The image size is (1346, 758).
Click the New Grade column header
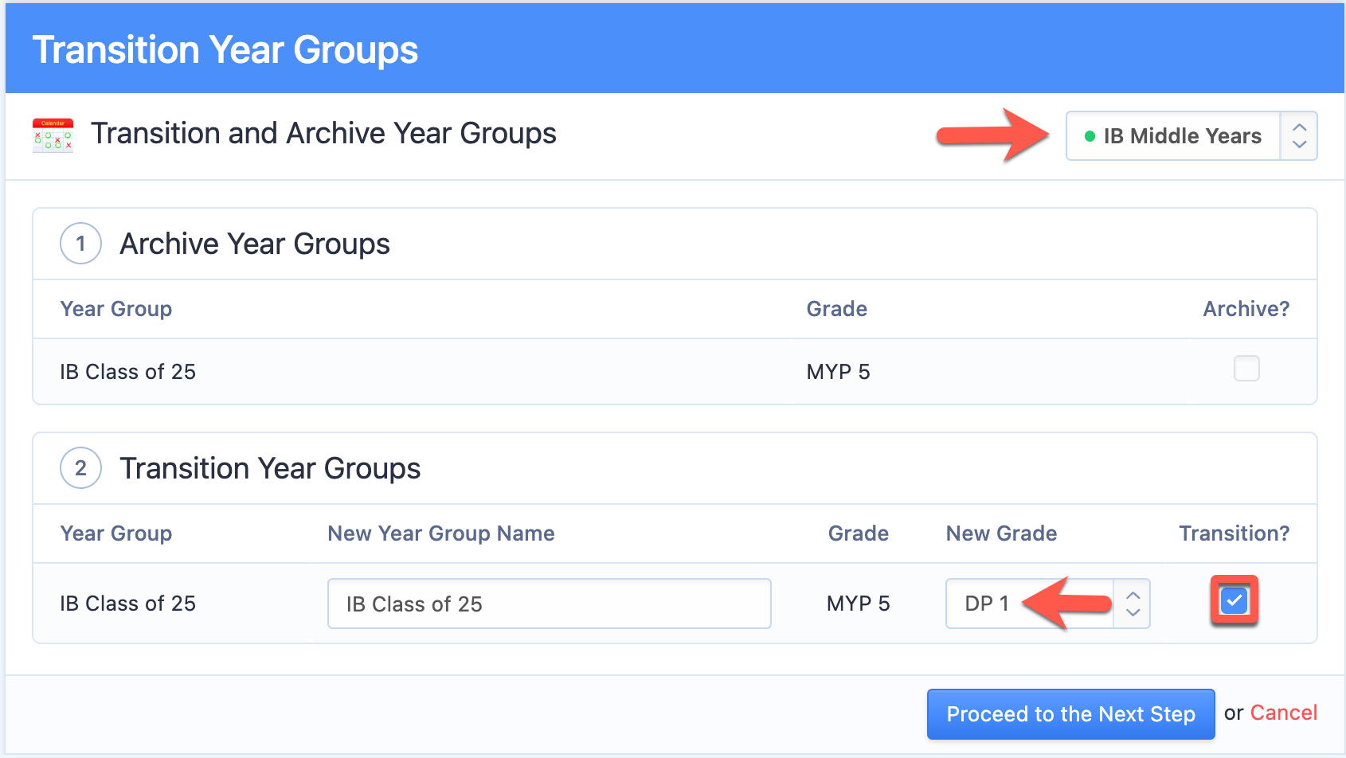pos(1001,533)
